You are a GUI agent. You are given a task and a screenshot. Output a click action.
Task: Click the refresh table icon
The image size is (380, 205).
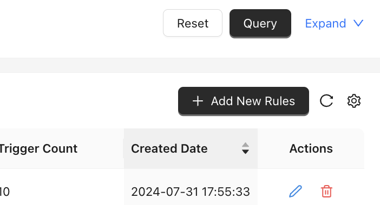click(x=326, y=101)
